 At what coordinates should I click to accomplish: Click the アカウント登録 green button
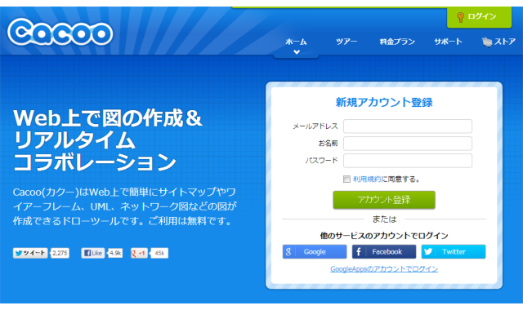384,200
